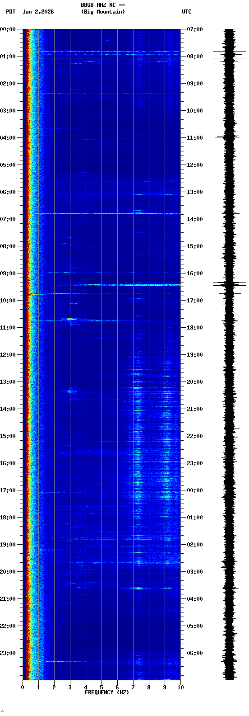Click the 00:00 UTC time label
This screenshot has width=249, height=716.
pyautogui.click(x=195, y=490)
